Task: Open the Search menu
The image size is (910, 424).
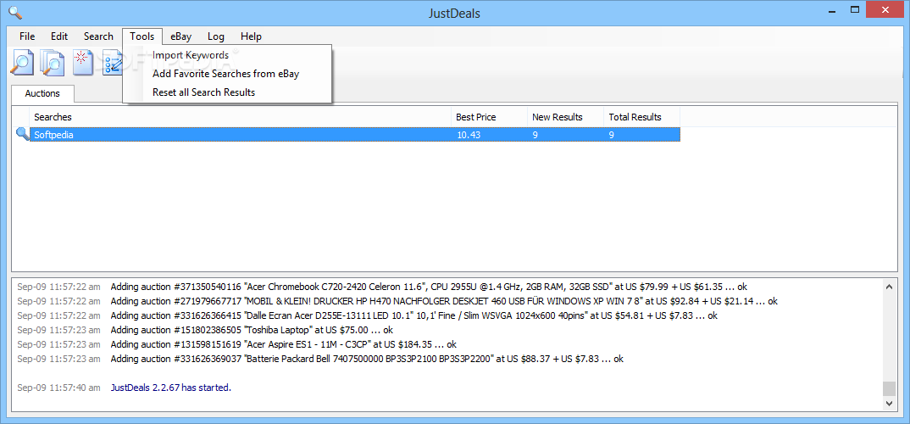Action: tap(98, 36)
